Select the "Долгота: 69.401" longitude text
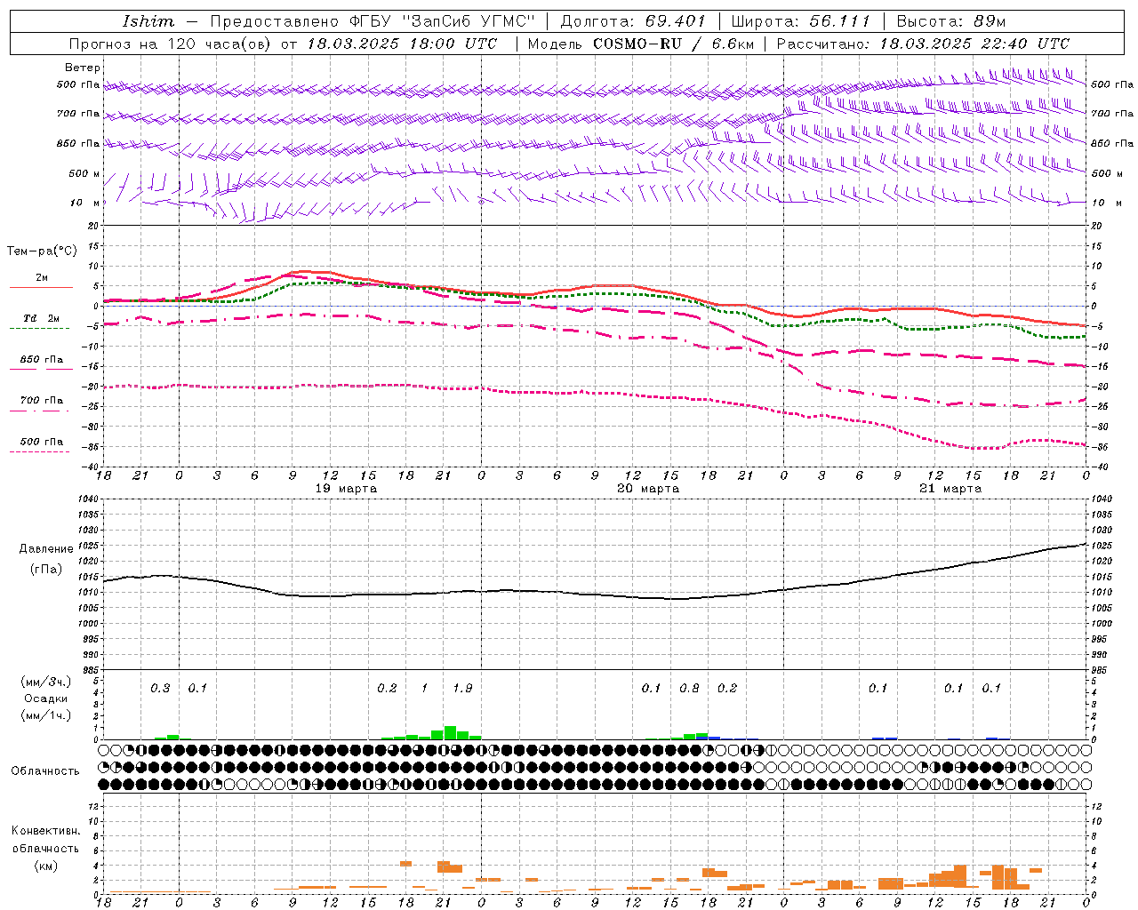Image resolution: width=1138 pixels, height=910 pixels. click(x=633, y=21)
